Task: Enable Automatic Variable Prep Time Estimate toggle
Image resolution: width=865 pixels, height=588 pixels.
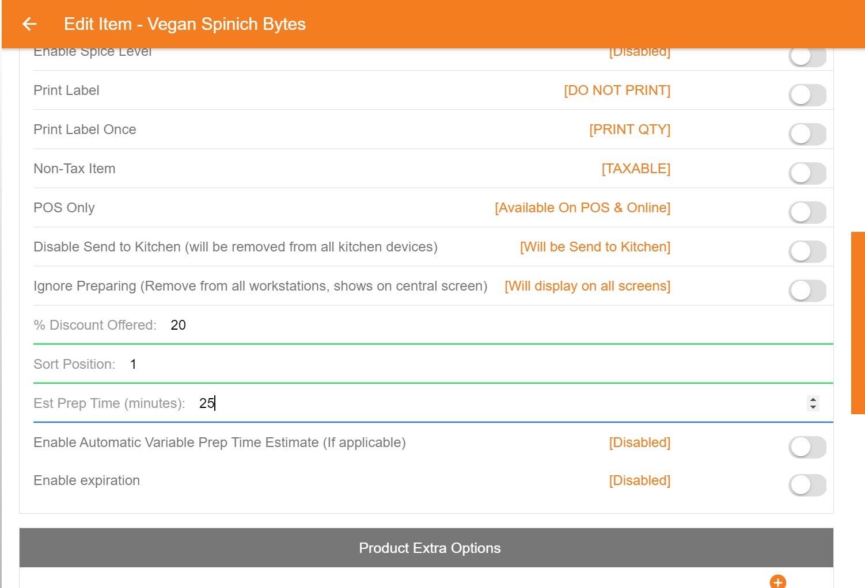Action: click(x=807, y=447)
